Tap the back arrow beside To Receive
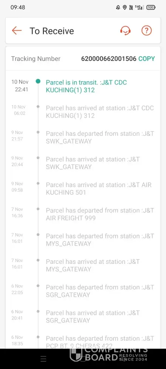The image size is (166, 369). (x=17, y=31)
